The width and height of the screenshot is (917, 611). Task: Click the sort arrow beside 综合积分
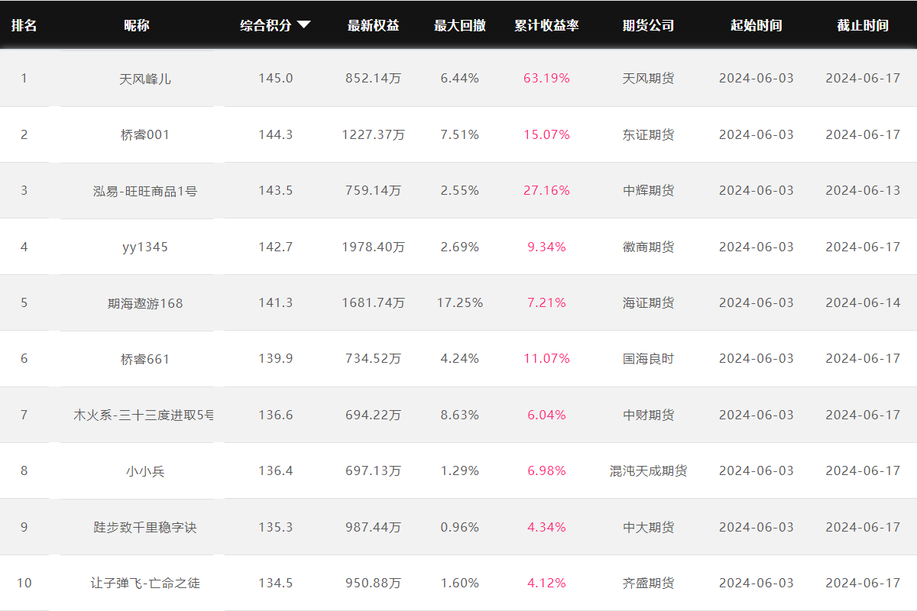click(303, 25)
